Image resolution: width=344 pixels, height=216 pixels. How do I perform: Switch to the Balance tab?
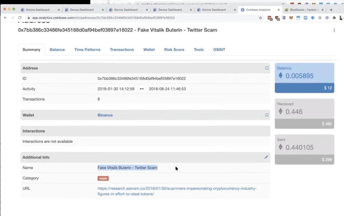(x=57, y=50)
